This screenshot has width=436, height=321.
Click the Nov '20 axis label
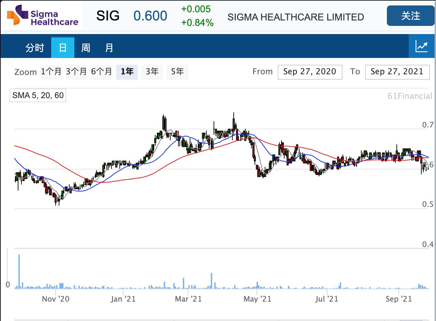pyautogui.click(x=56, y=299)
